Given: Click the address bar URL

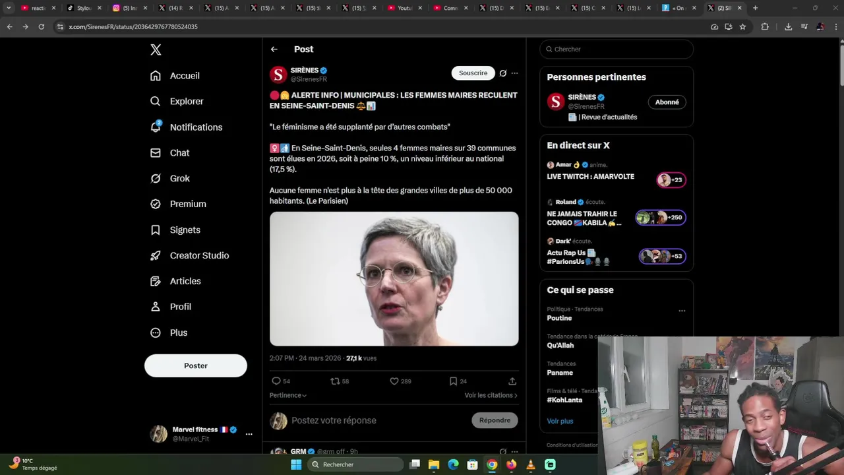Looking at the screenshot, I should [133, 26].
